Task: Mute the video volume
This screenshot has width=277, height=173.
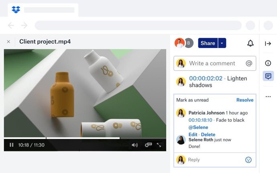Action: [x=134, y=145]
